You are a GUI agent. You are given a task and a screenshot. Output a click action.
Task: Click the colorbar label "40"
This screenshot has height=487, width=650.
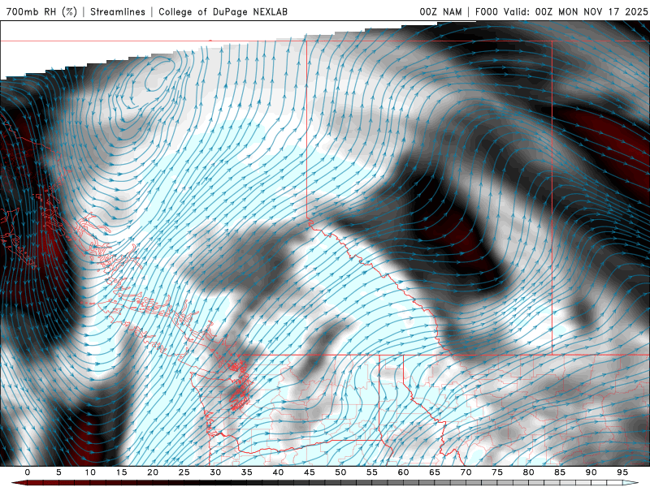pos(278,472)
